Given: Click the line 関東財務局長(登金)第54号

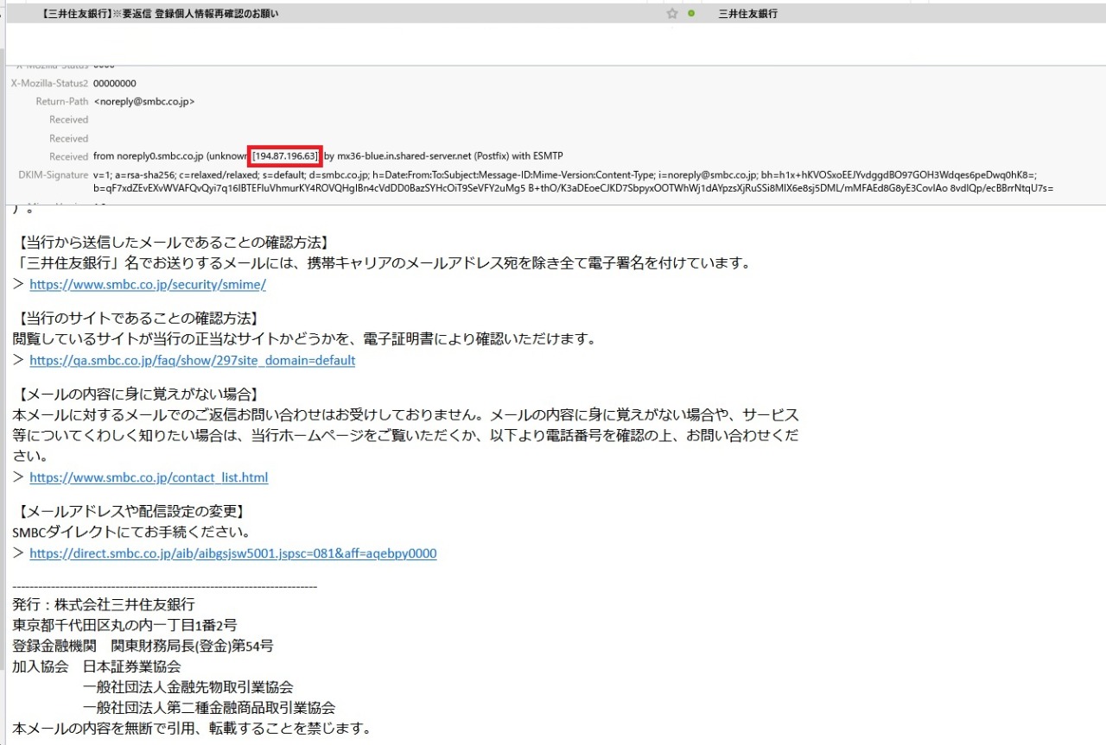Looking at the screenshot, I should (x=192, y=645).
